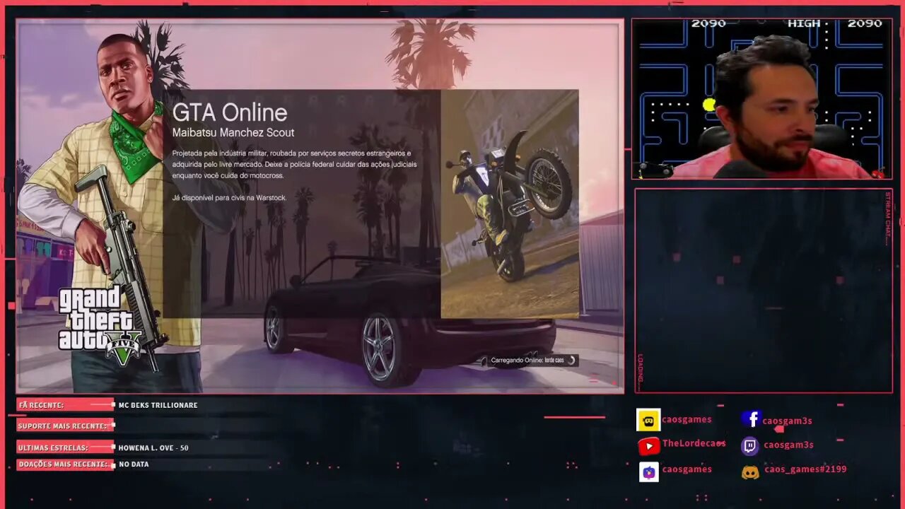Click the yellow masked-face platform icon

tap(648, 420)
